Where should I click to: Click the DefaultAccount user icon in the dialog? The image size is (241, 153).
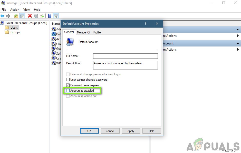(x=70, y=42)
